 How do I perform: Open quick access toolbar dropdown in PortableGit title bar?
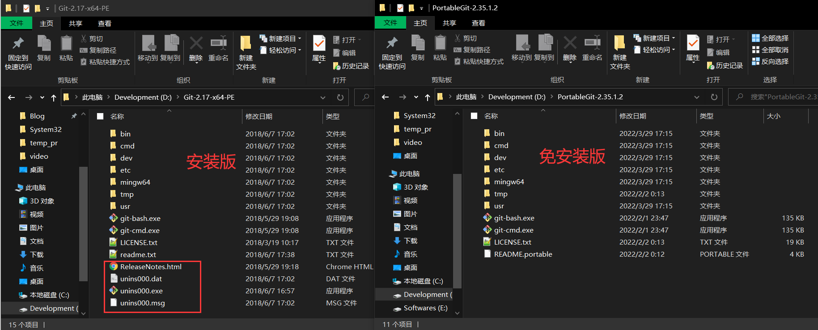(x=421, y=8)
